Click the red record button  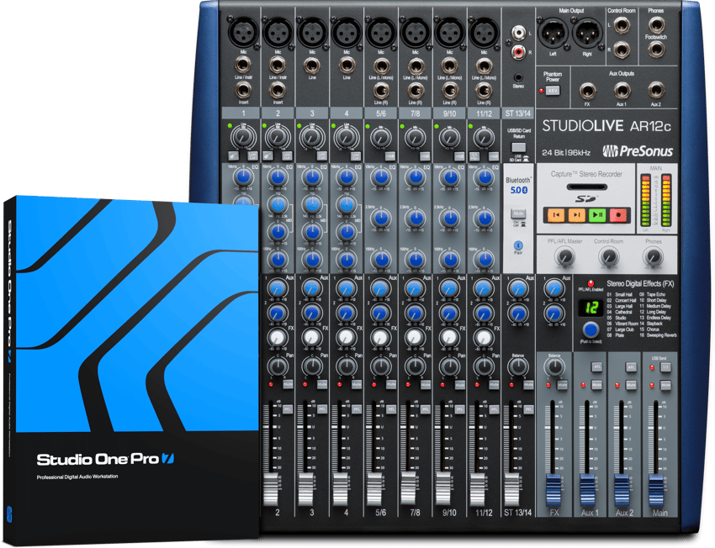click(618, 214)
